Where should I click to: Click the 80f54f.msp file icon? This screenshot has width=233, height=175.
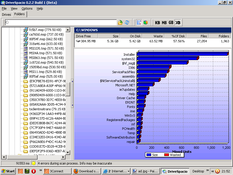(26, 39)
